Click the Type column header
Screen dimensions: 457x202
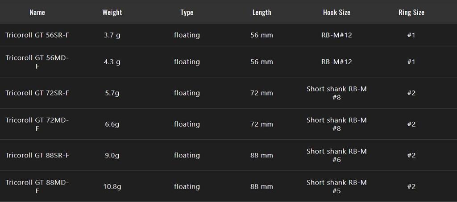tap(187, 12)
